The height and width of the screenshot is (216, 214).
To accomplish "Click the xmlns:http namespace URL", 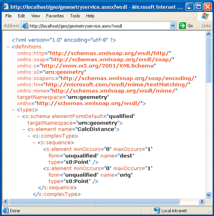I will [x=110, y=53].
